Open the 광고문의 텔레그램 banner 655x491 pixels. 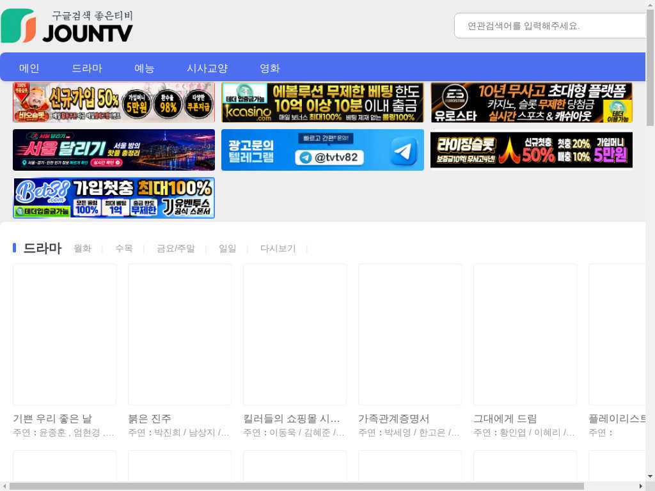tap(322, 150)
